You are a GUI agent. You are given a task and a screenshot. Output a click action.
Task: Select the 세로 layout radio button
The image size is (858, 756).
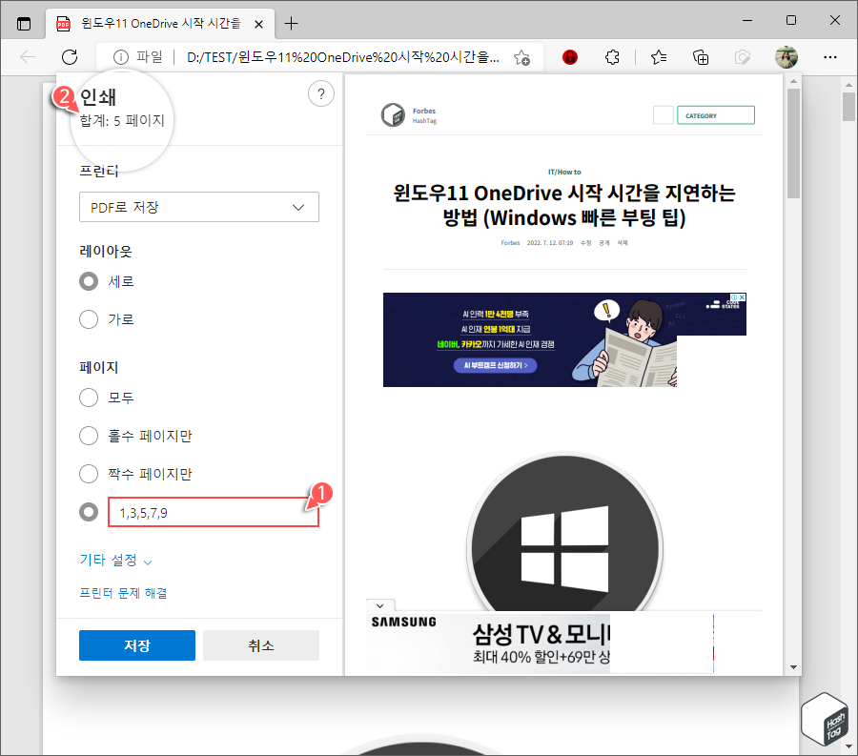point(89,281)
